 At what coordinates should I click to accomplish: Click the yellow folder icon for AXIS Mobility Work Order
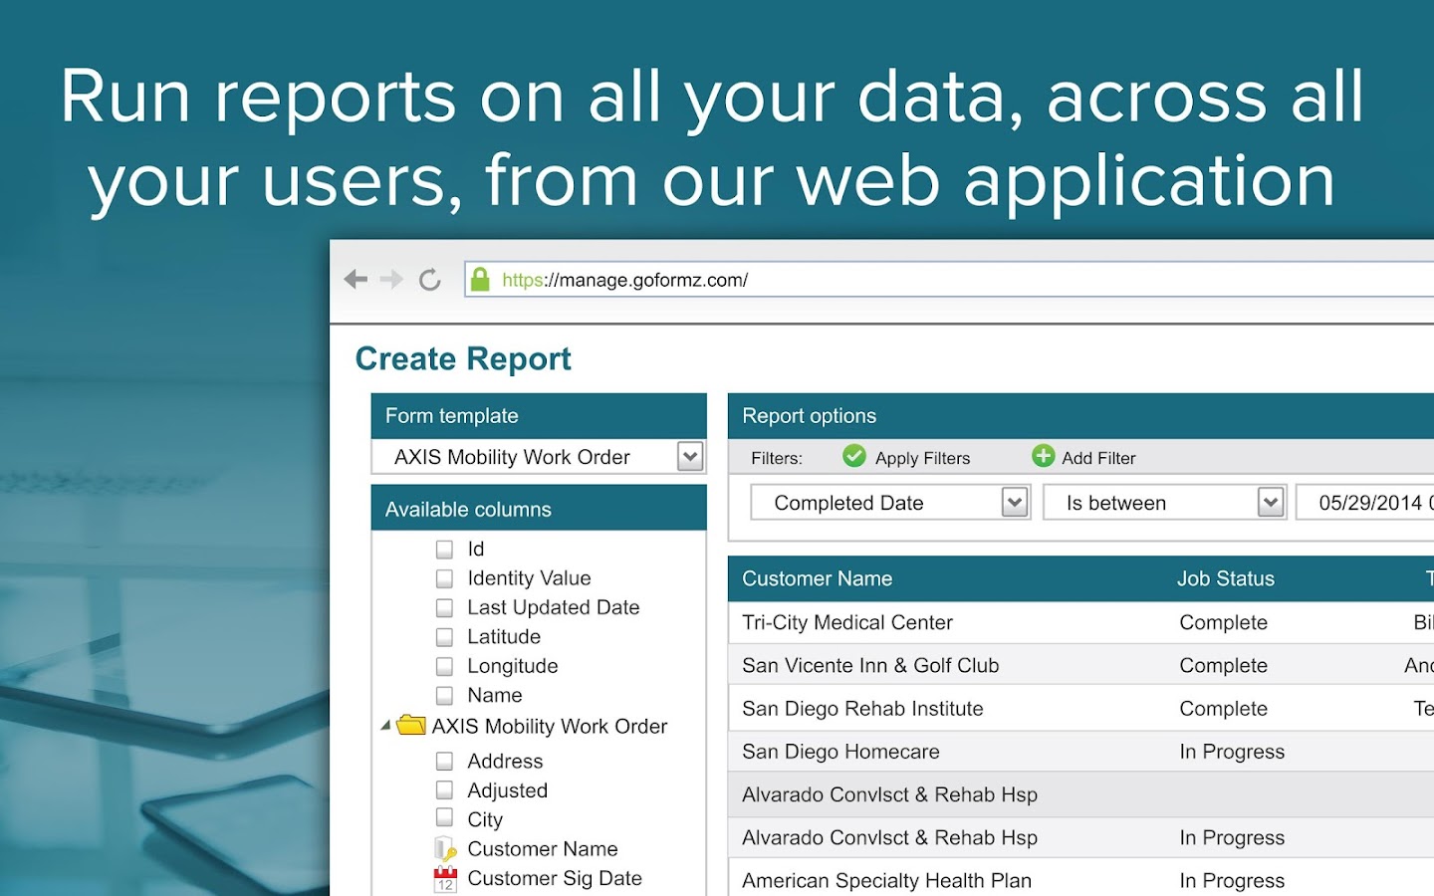[410, 726]
